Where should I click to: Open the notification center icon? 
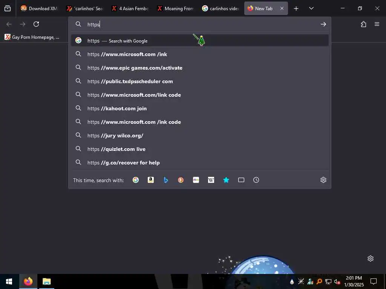tap(374, 281)
